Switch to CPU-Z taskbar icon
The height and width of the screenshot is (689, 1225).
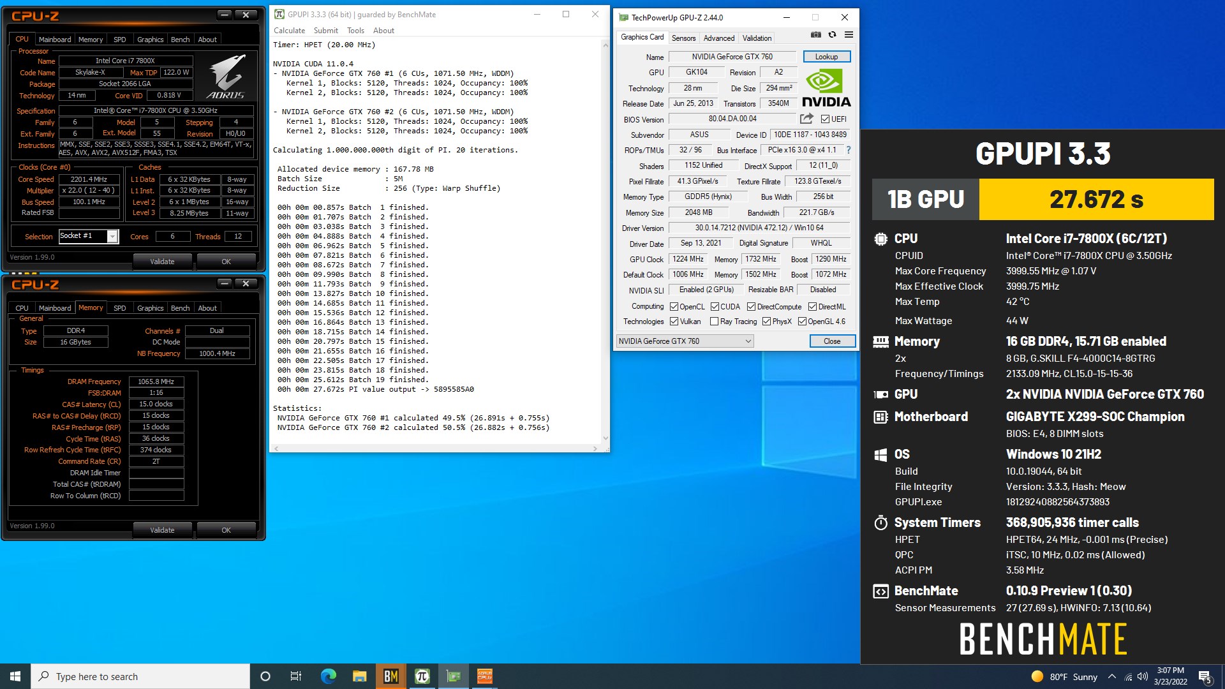click(484, 676)
